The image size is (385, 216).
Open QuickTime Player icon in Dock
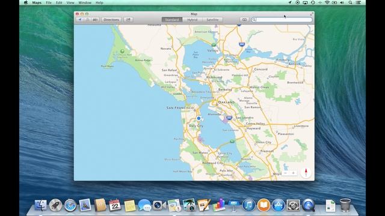pos(308,205)
